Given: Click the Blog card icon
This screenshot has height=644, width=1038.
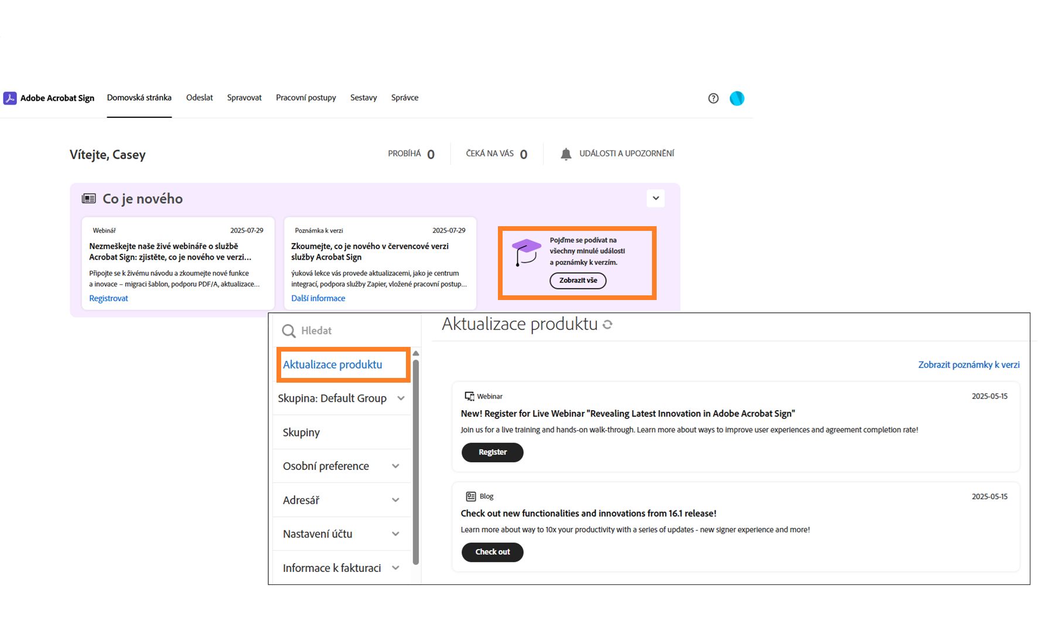Looking at the screenshot, I should tap(470, 496).
